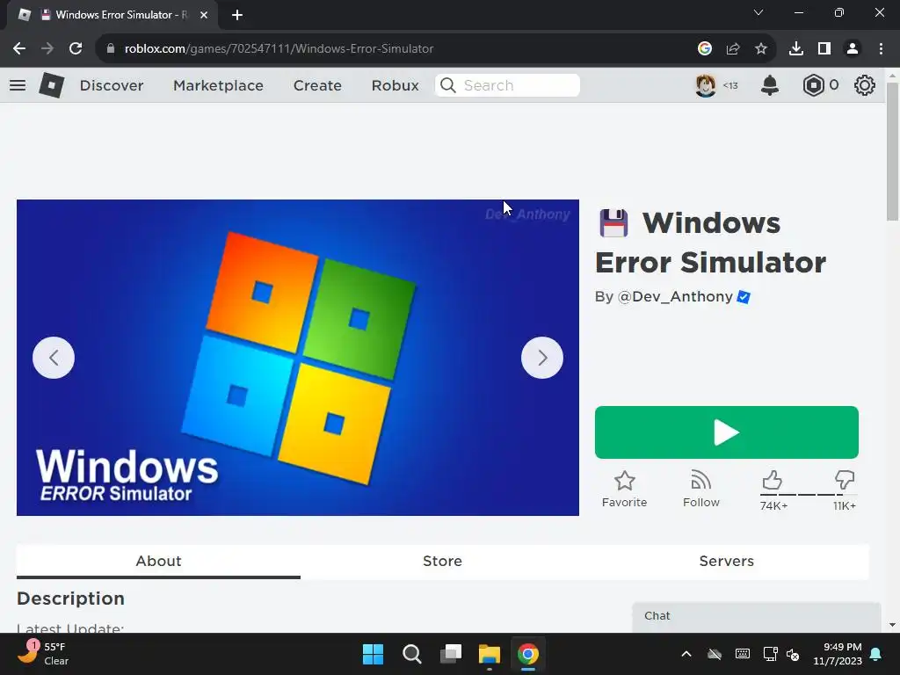Open Chrome profile icon
This screenshot has width=900, height=675.
[x=853, y=49]
